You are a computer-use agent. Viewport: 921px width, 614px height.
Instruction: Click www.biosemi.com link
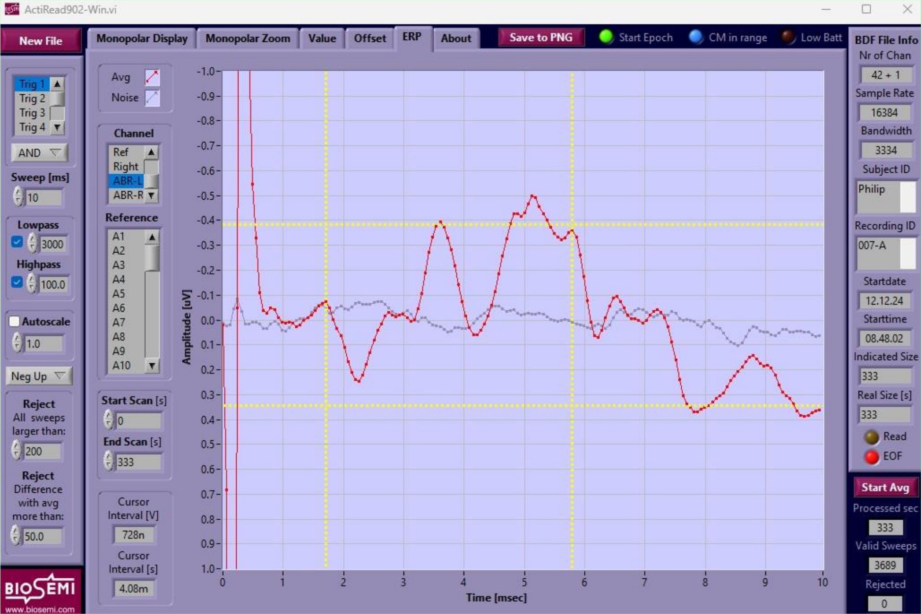40,609
